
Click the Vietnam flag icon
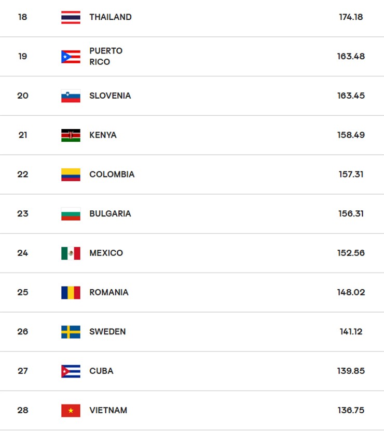[71, 410]
